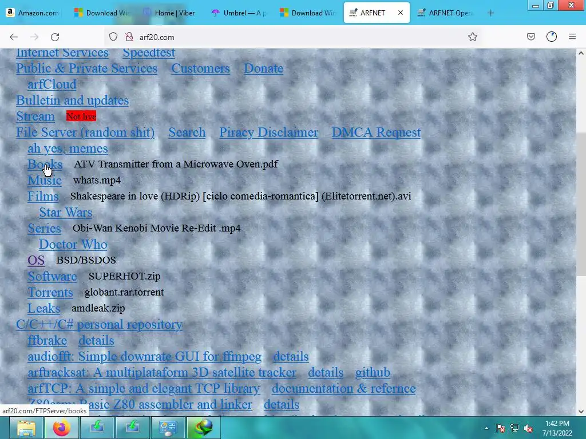Image resolution: width=586 pixels, height=439 pixels.
Task: Click network tray icon
Action: 514,428
